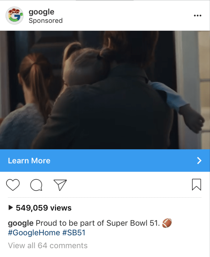Open the three-dot more options menu
This screenshot has height=257, width=210.
tap(198, 16)
